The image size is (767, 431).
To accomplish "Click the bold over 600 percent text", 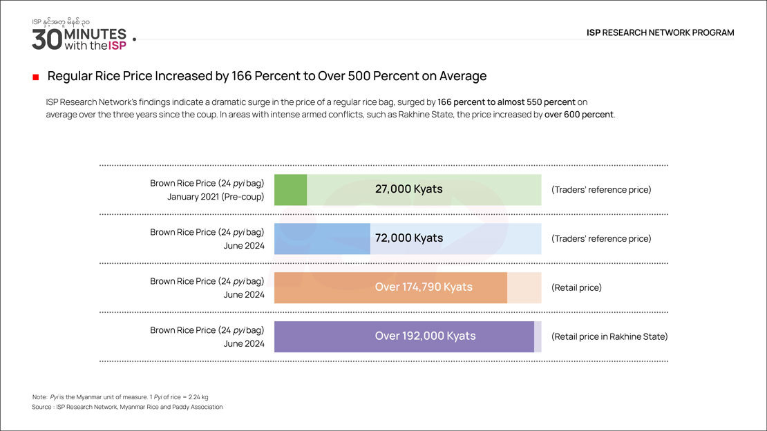I will click(x=579, y=115).
